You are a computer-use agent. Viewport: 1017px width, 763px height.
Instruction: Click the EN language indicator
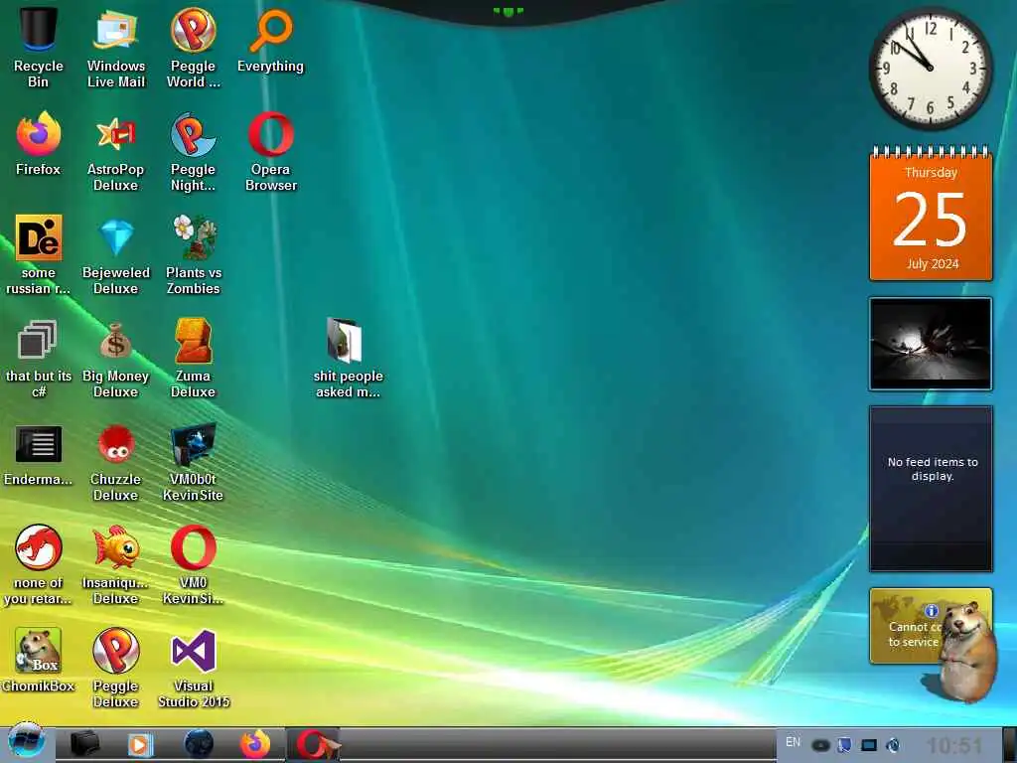coord(793,741)
